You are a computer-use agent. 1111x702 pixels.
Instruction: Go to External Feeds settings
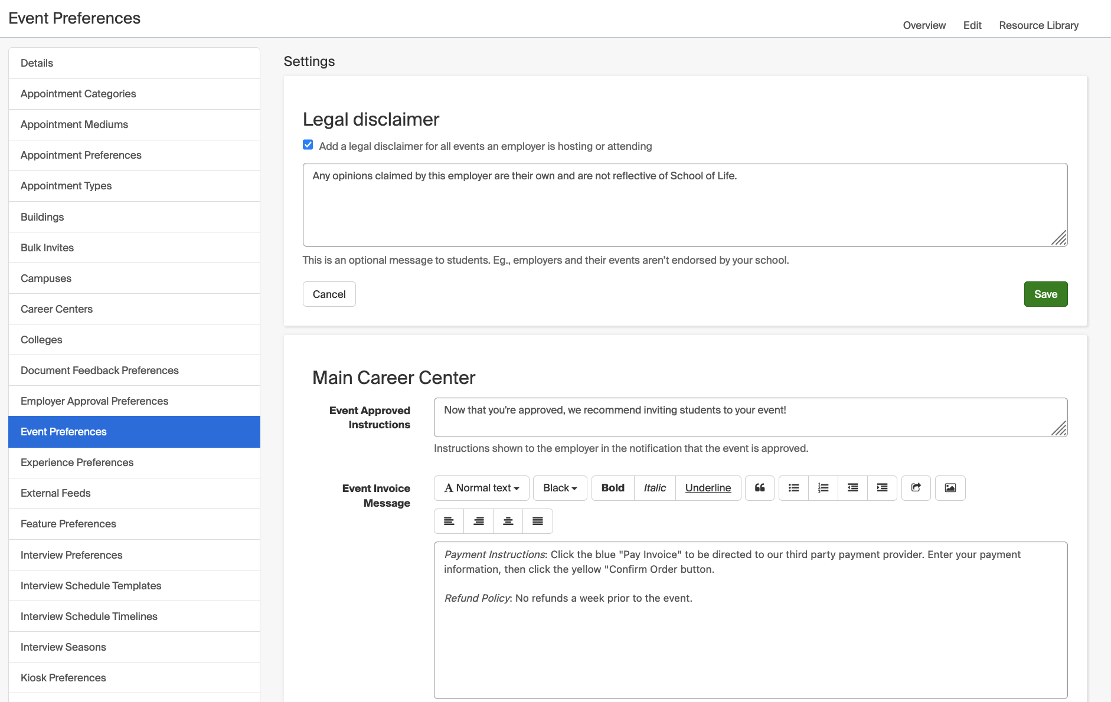pyautogui.click(x=135, y=493)
